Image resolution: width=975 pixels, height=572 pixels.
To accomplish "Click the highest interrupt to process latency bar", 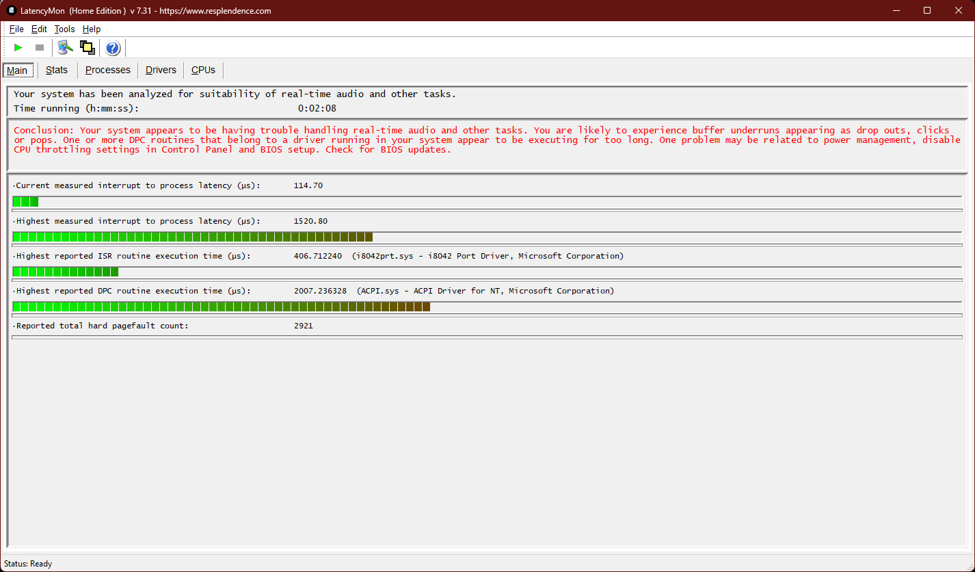I will [192, 237].
